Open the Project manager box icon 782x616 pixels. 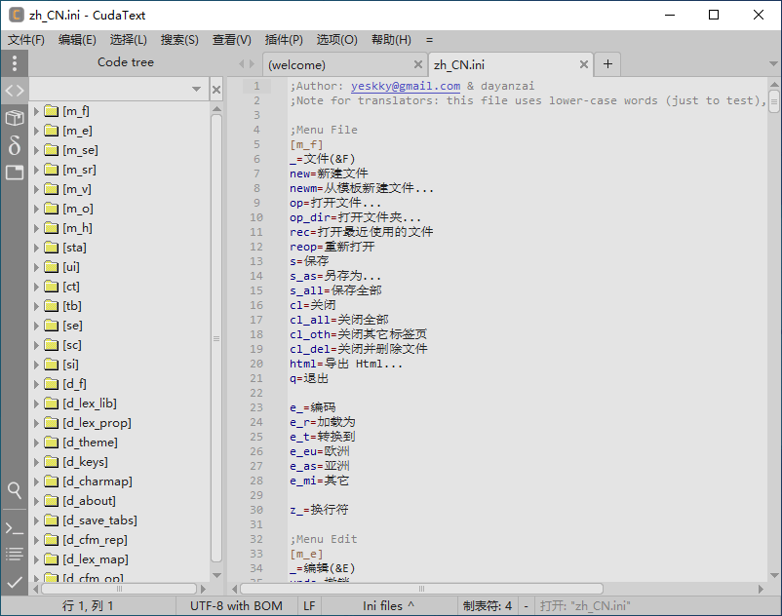click(15, 118)
